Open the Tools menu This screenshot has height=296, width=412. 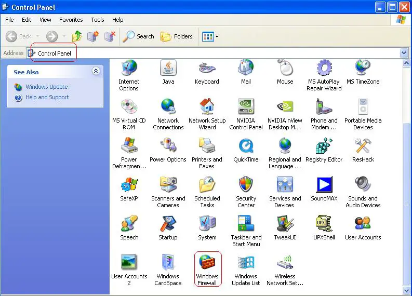[98, 20]
